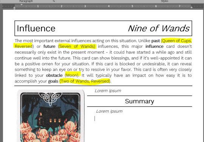Screen dimensions: 204x142
Task: Click the highlighted word Reversed on second line
Action: click(23, 46)
